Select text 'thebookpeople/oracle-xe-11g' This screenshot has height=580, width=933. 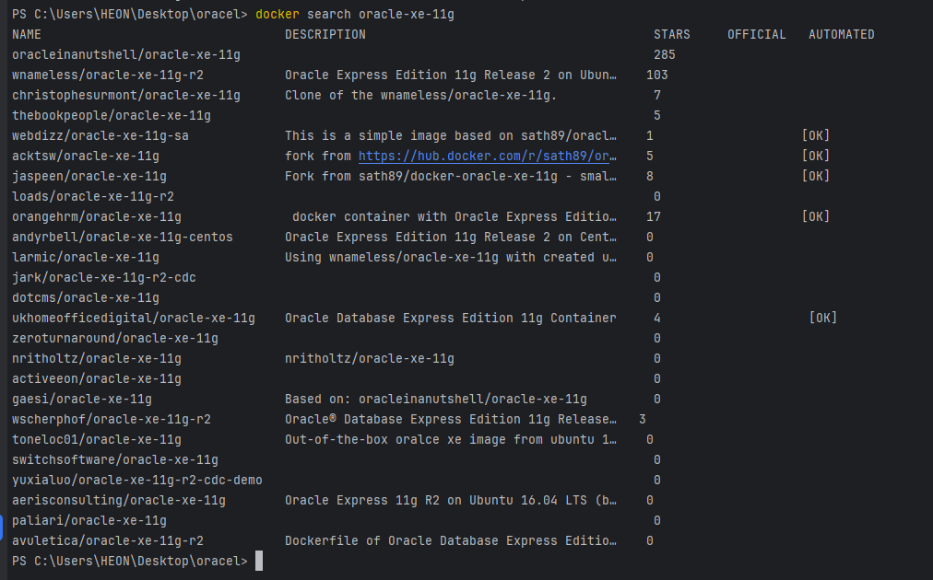pyautogui.click(x=112, y=115)
